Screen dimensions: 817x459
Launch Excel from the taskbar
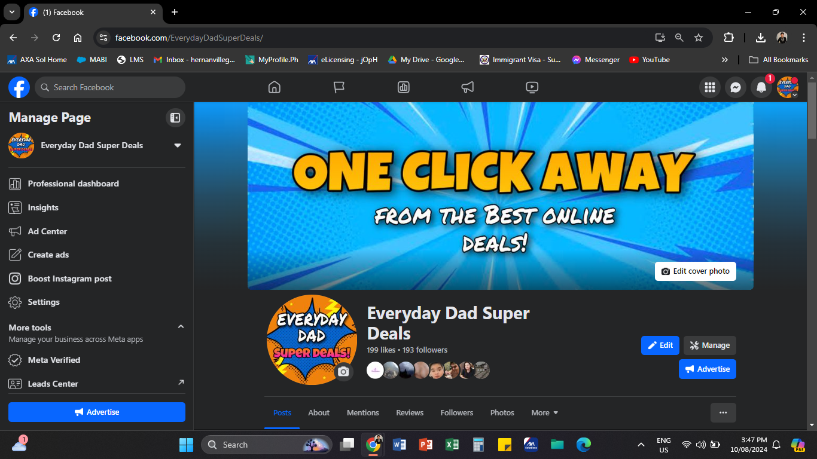tap(452, 445)
